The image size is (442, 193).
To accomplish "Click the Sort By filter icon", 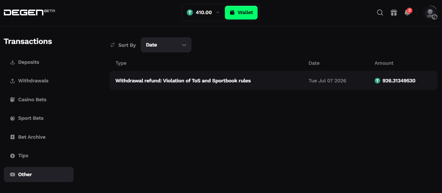I will pyautogui.click(x=112, y=45).
